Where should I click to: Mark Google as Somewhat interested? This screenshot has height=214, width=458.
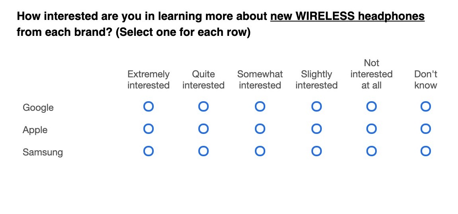(x=260, y=107)
